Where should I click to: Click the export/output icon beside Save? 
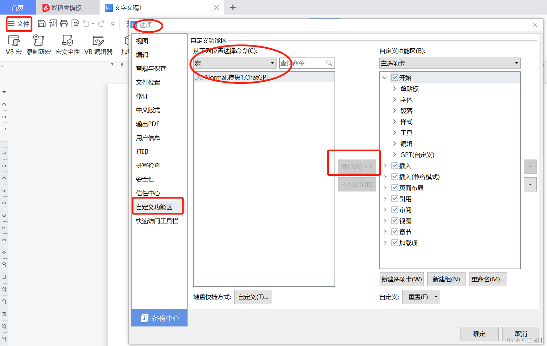tap(53, 24)
